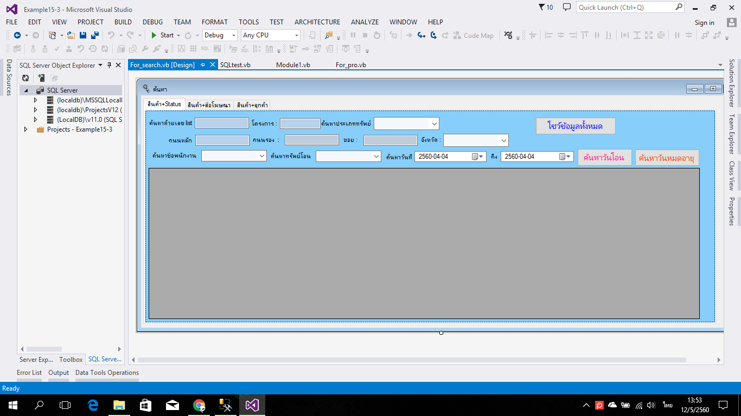741x416 pixels.
Task: Open the Debug configuration dropdown
Action: 220,35
